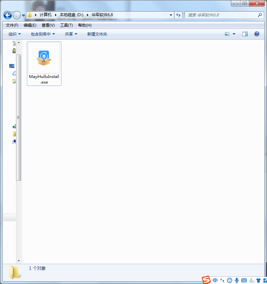The width and height of the screenshot is (267, 284).
Task: Click 华军软件6.8 in the address path
Action: pyautogui.click(x=102, y=15)
